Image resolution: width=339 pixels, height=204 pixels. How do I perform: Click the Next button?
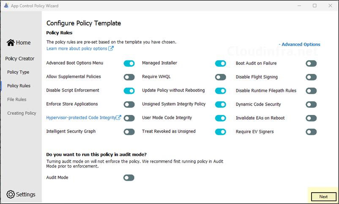pyautogui.click(x=323, y=196)
